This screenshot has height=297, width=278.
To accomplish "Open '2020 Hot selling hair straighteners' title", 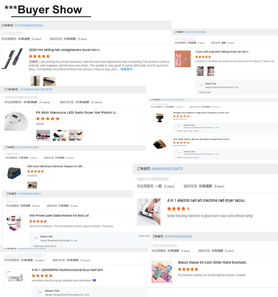I will (65, 50).
